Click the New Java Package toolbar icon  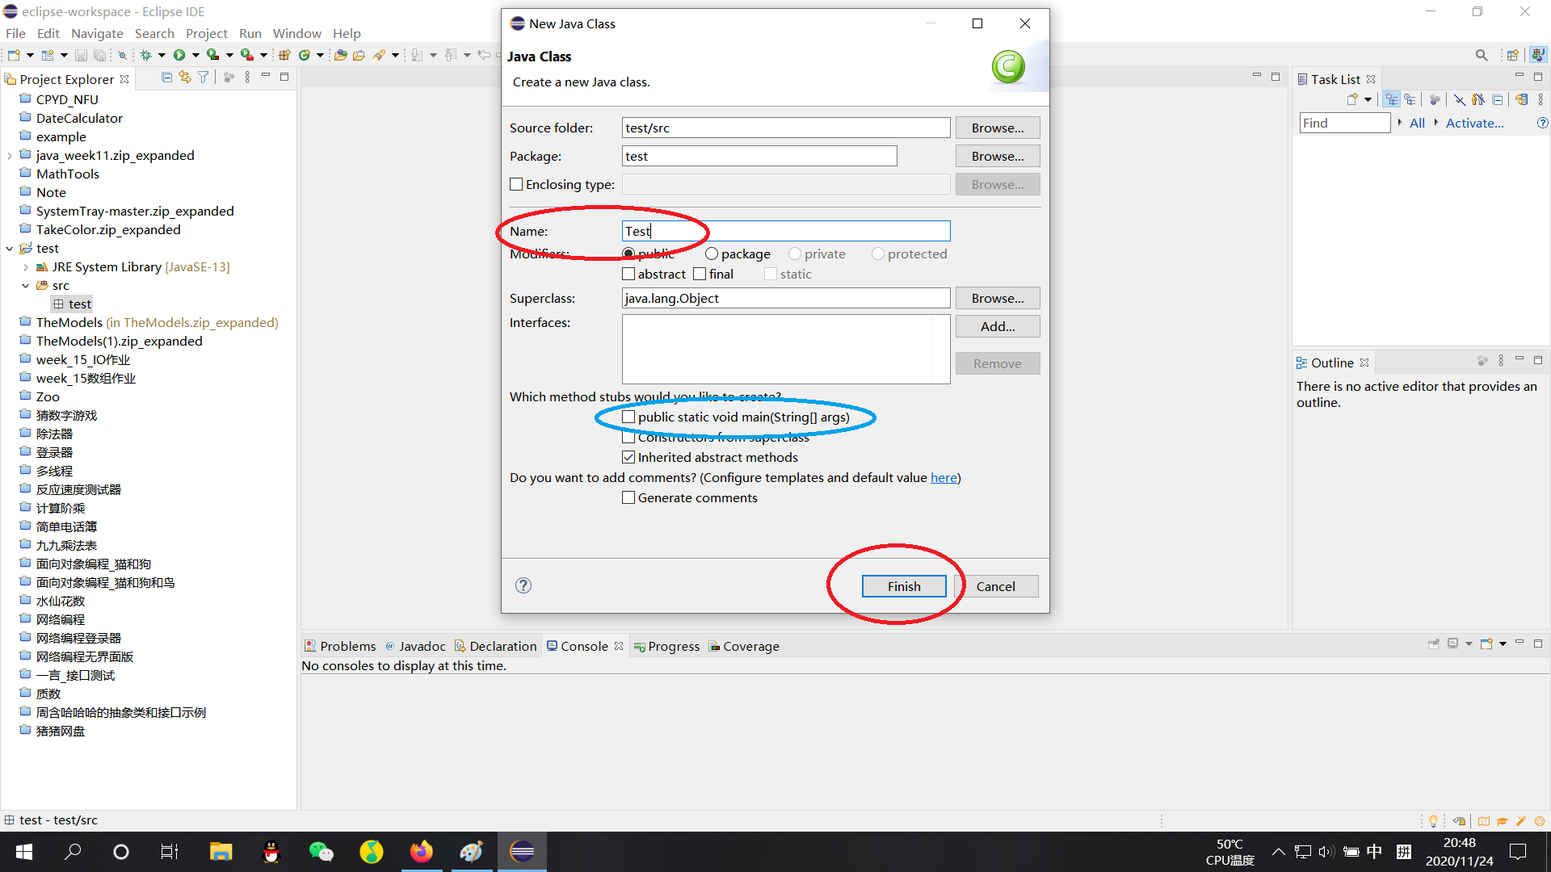pos(284,55)
